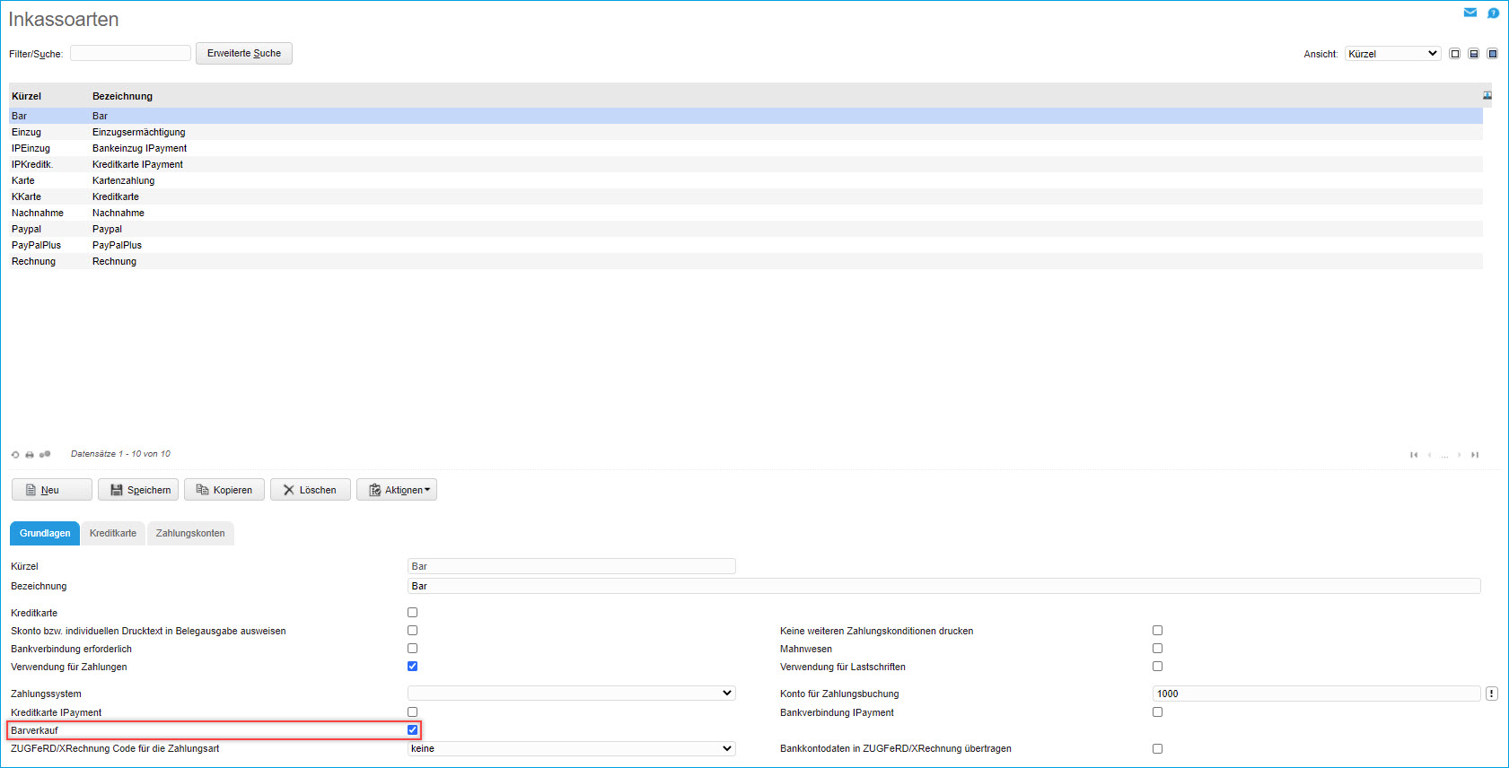Click the grey dots icon beside printer
This screenshot has width=1509, height=768.
click(45, 455)
